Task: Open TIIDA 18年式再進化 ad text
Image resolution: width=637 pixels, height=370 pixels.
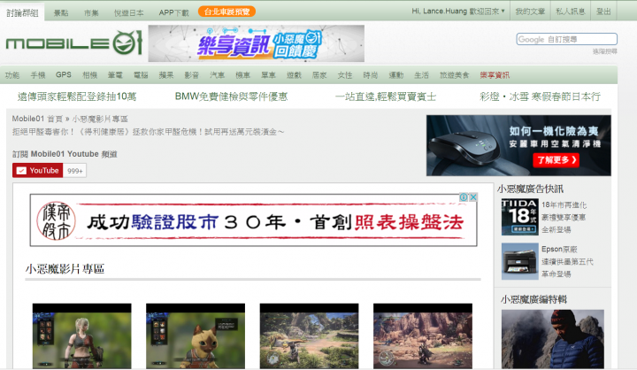Action: coord(564,217)
